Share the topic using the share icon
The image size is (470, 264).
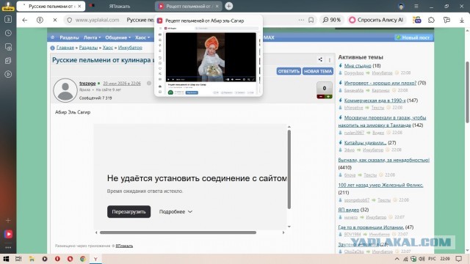[x=320, y=59]
